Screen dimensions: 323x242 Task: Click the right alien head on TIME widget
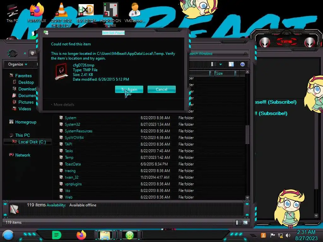pyautogui.click(x=310, y=42)
